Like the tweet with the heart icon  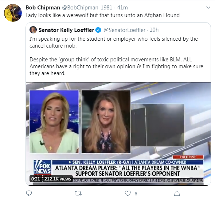click(x=128, y=193)
